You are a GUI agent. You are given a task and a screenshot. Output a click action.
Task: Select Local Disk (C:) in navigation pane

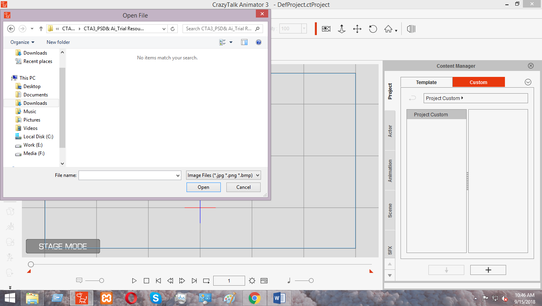38,137
